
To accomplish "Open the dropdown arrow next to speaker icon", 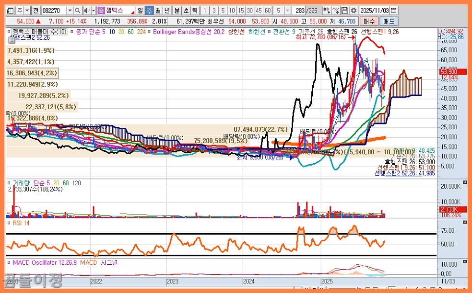I will click(94, 11).
